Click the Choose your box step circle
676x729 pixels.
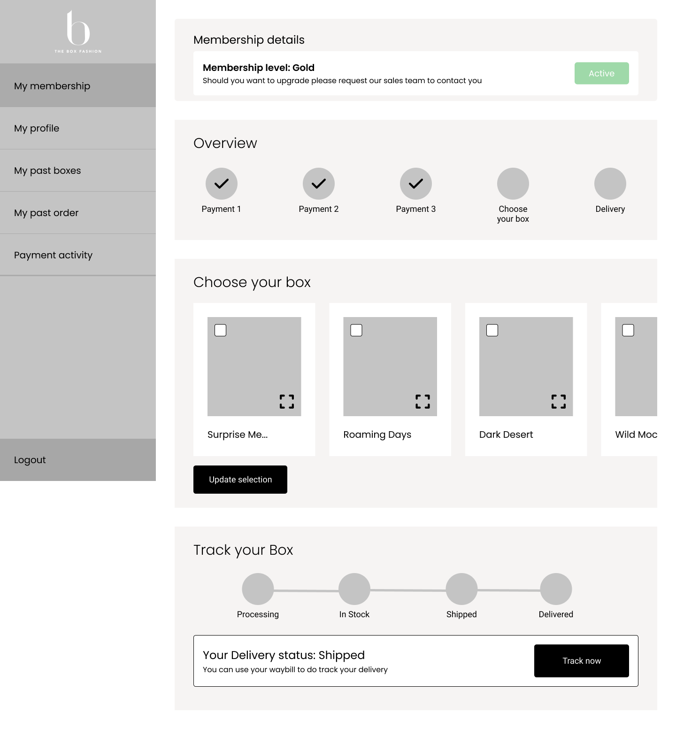(x=513, y=183)
